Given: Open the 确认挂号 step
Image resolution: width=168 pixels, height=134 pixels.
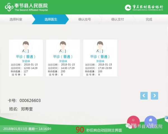Looking at the screenshot, I should 85,19.
